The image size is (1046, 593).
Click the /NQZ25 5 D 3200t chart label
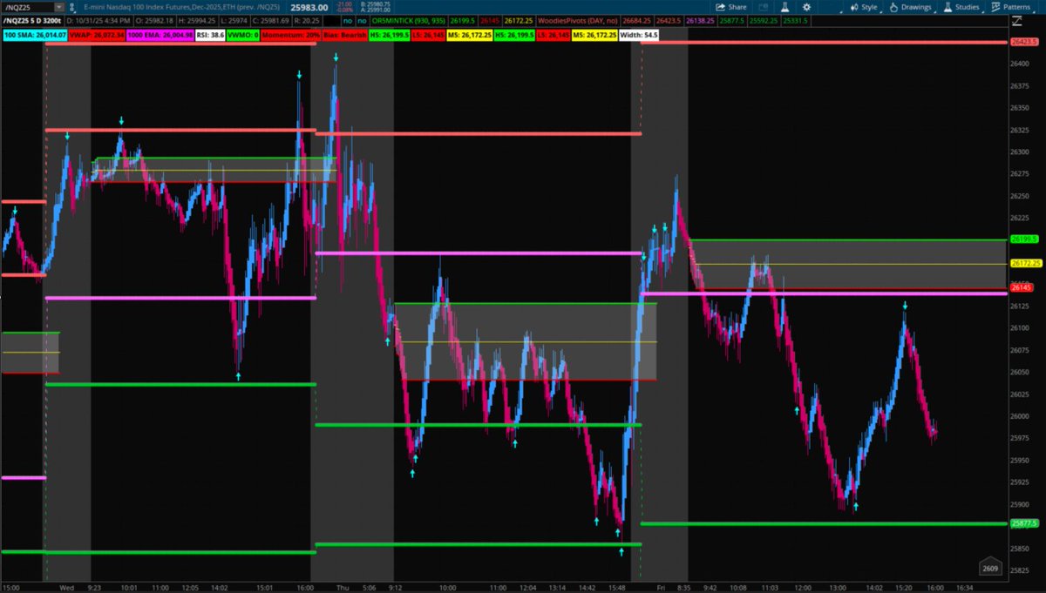[31, 20]
